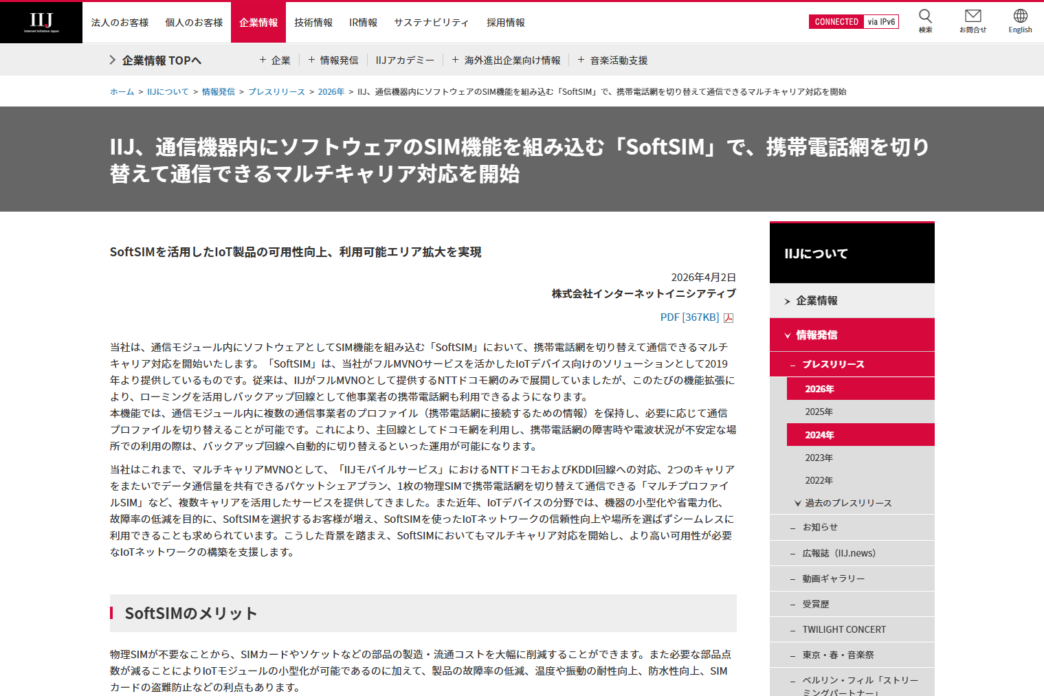Viewport: 1044px width, 696px height.
Task: Open the search magnifier icon
Action: point(926,21)
